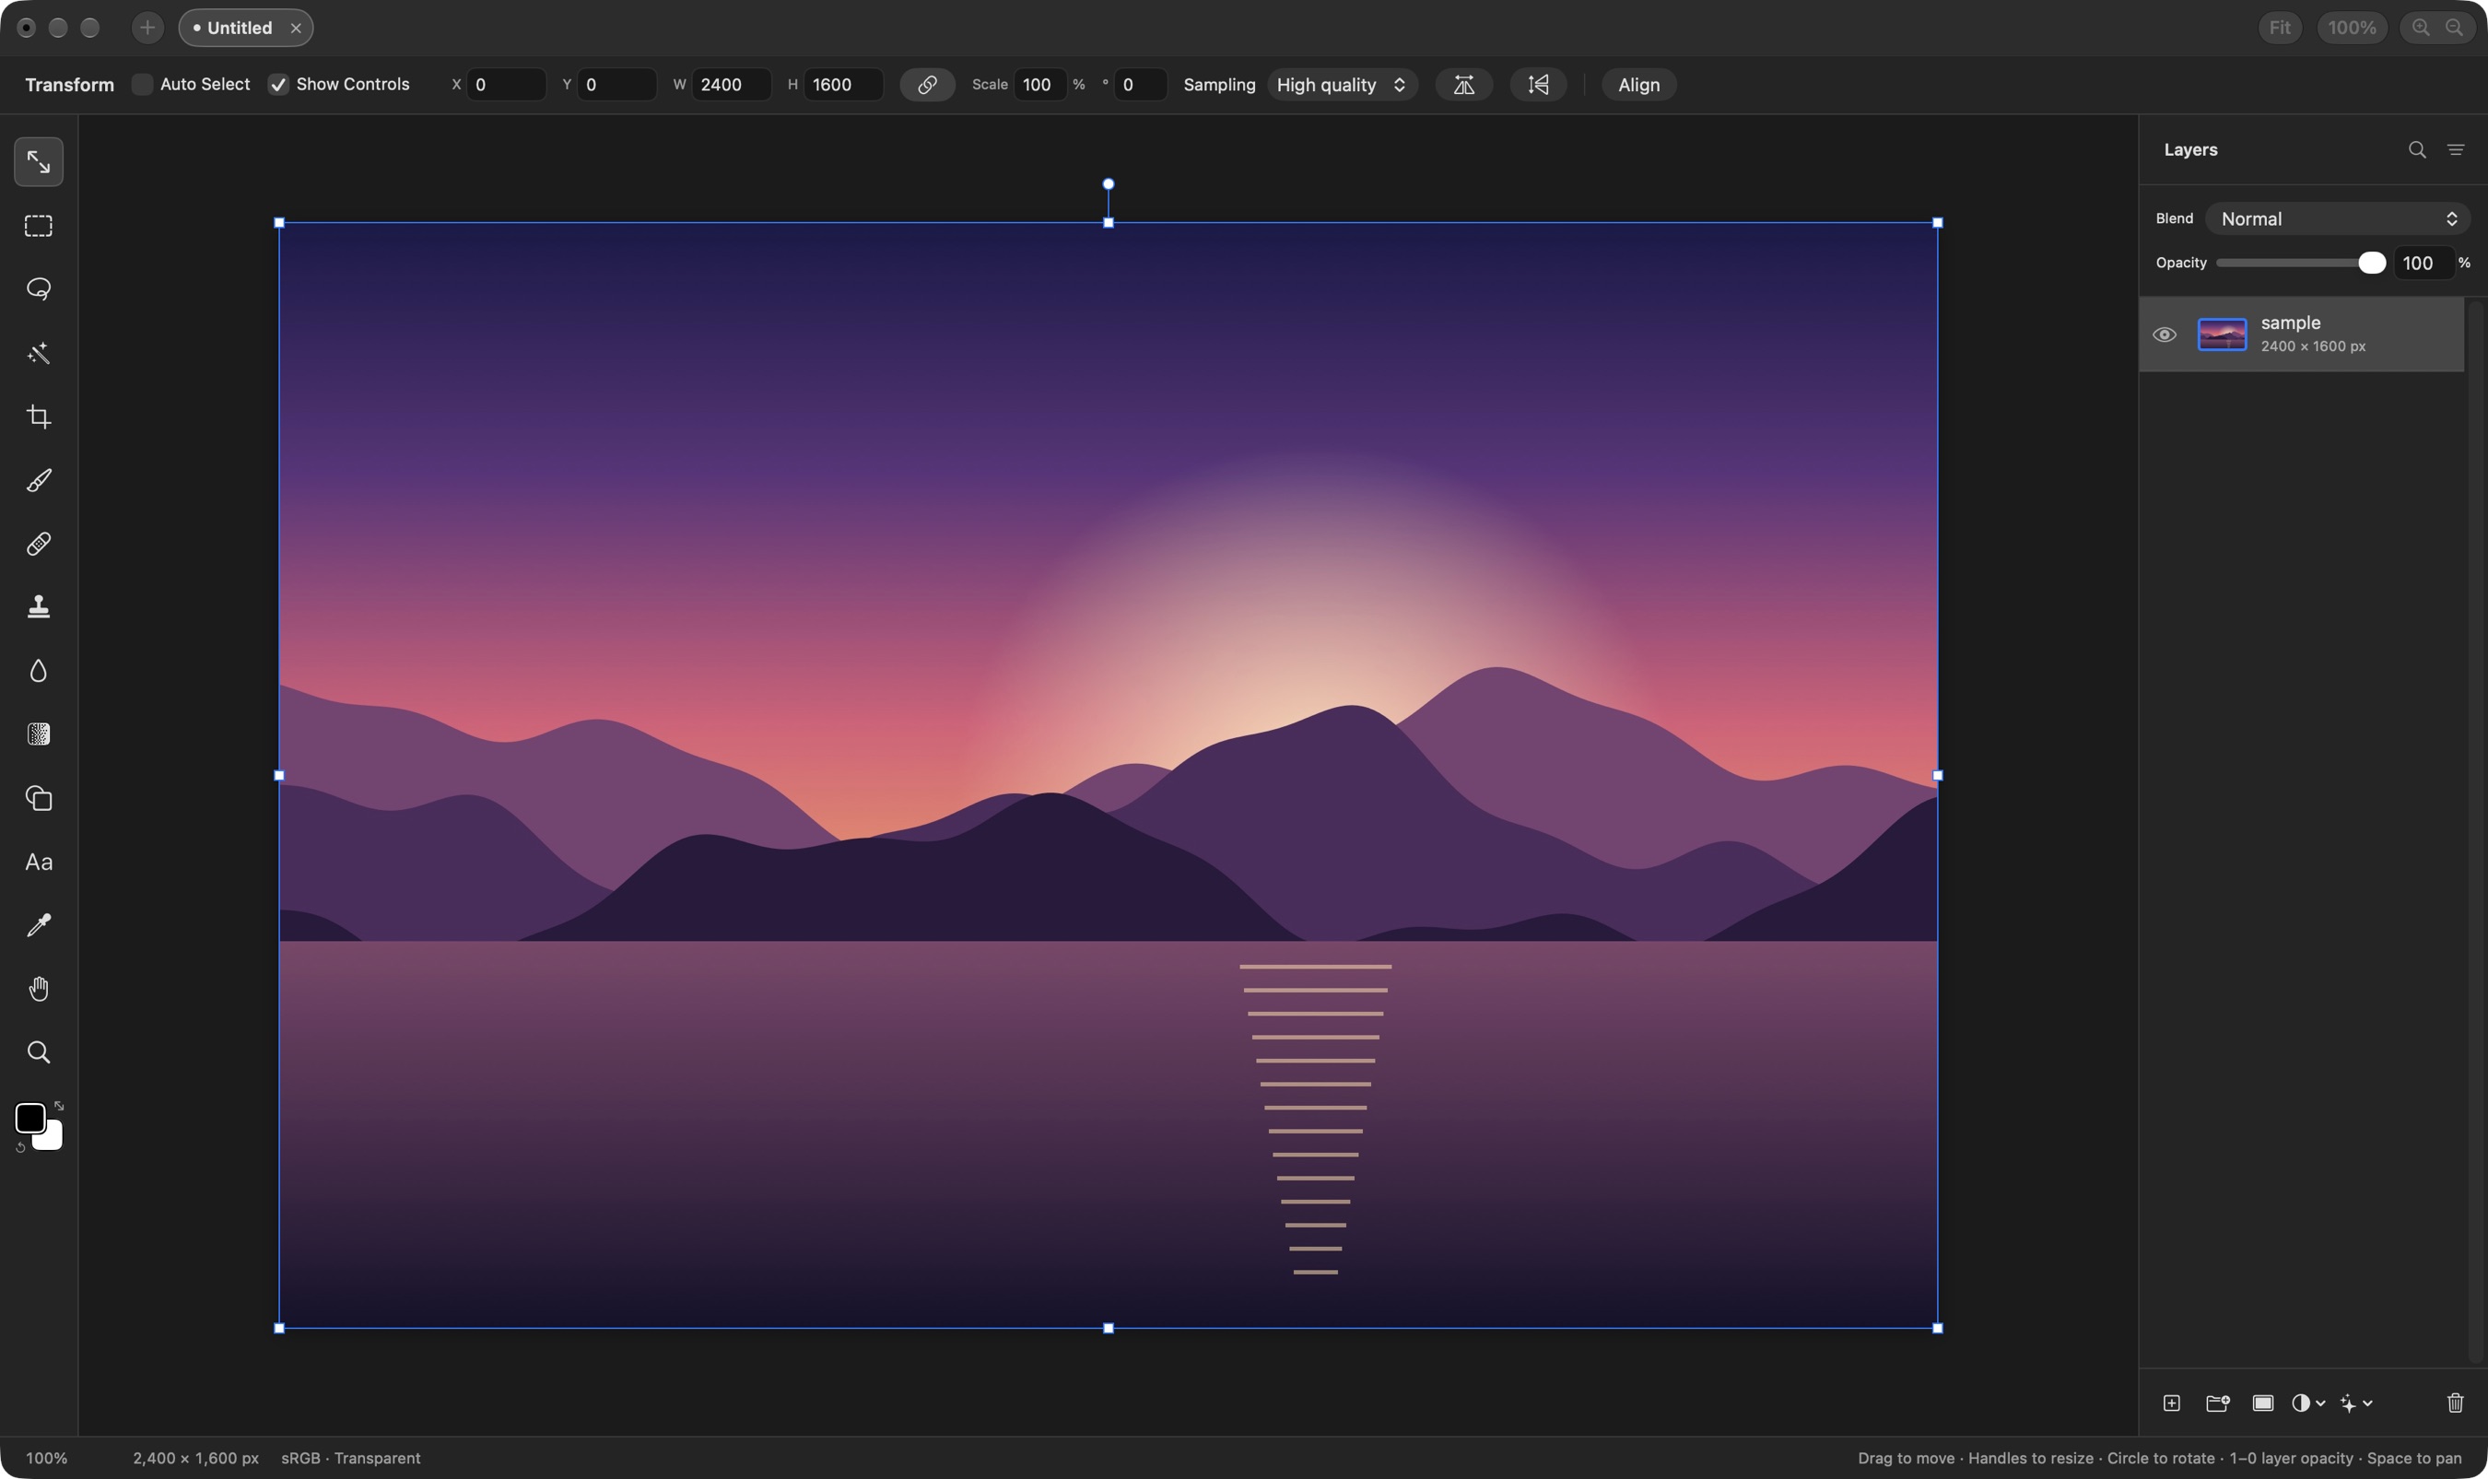2488x1479 pixels.
Task: Select the Blur droplet tool
Action: 39,671
